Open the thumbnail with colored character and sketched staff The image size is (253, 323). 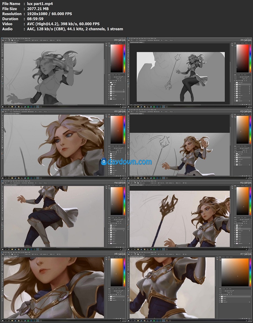click(189, 144)
